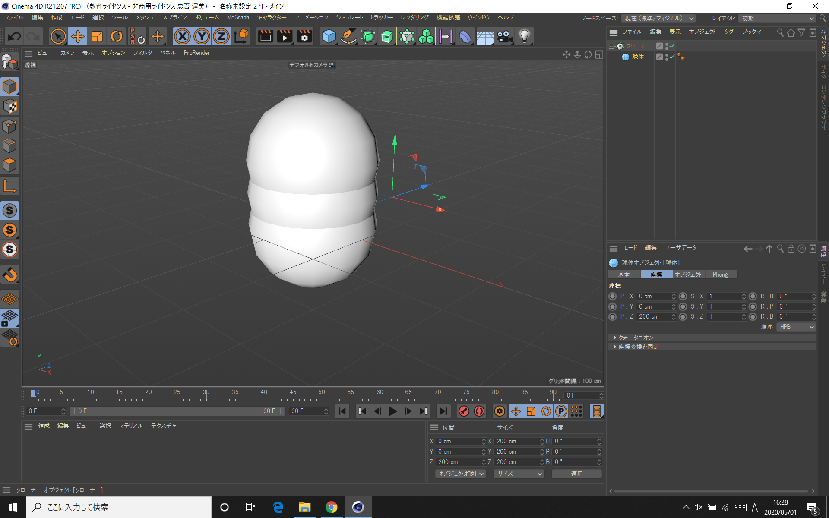This screenshot has height=518, width=829.
Task: Switch to Model mode in left toolbar
Action: (9, 87)
